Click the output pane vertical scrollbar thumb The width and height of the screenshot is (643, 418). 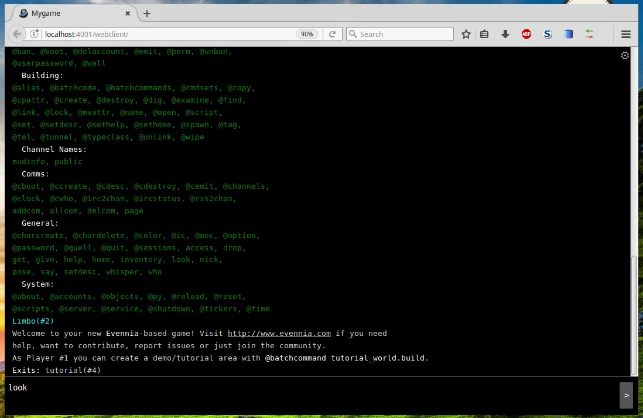[x=634, y=314]
